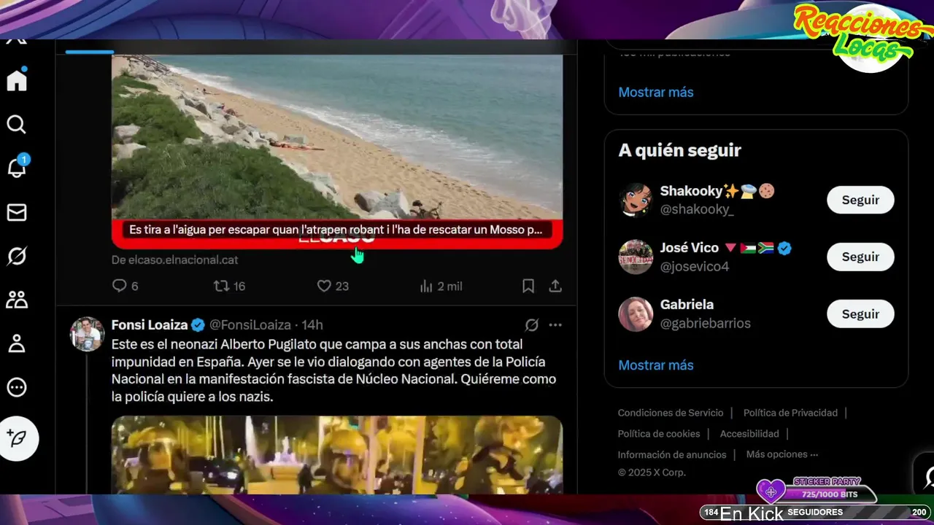Open the Home icon in sidebar
The width and height of the screenshot is (934, 525).
17,80
